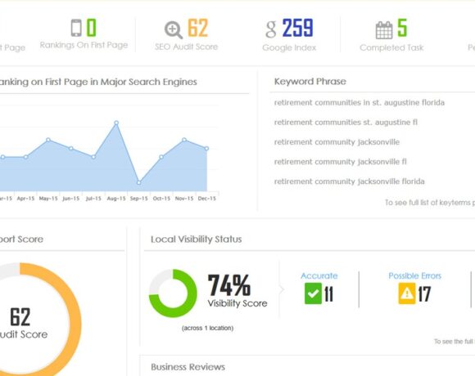This screenshot has width=475, height=376.
Task: Click the Jun-15 chart data point
Action: coord(71,148)
